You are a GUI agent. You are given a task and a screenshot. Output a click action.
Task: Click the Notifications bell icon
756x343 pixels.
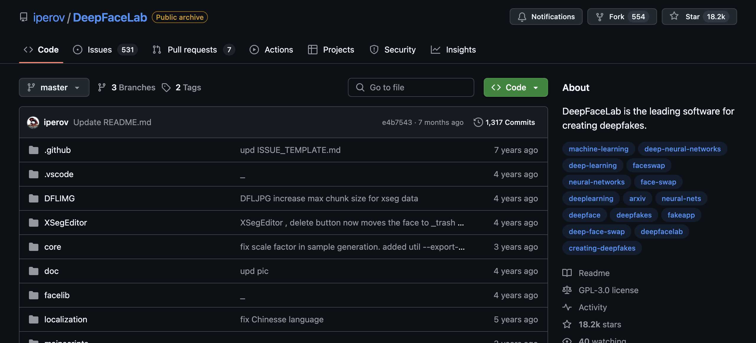[522, 17]
